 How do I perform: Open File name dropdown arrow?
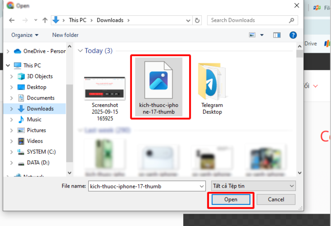coord(201,186)
